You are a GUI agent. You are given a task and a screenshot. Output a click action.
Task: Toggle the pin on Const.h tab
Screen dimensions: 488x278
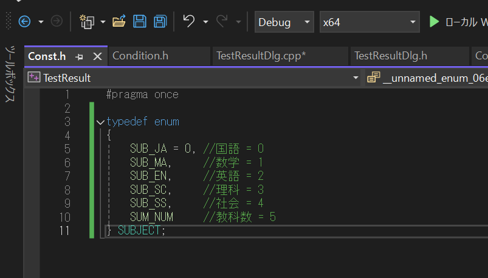coord(79,56)
